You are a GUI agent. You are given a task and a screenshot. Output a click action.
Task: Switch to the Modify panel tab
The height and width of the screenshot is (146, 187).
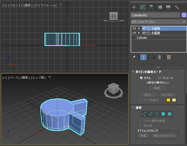[143, 7]
